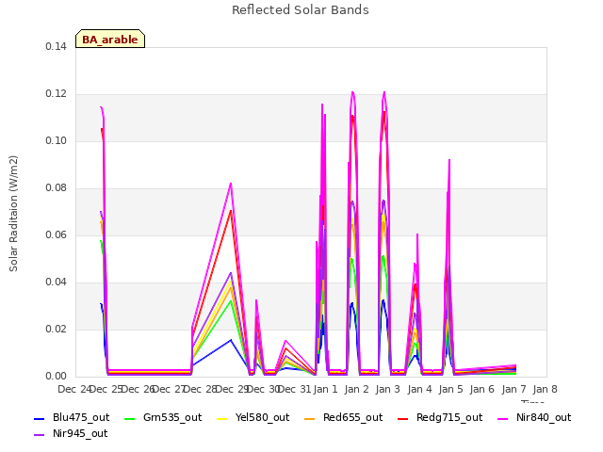
Task: Click the Jan 8 x-axis label
Action: (545, 389)
